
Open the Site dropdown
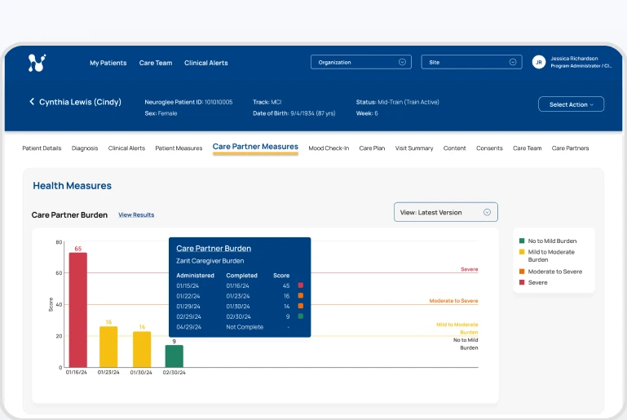click(x=471, y=62)
